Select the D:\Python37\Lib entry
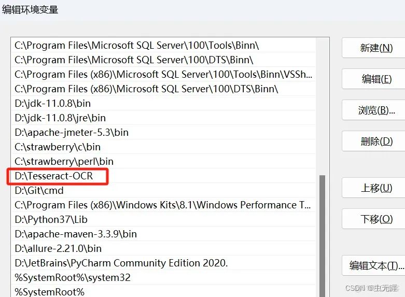 (163, 219)
